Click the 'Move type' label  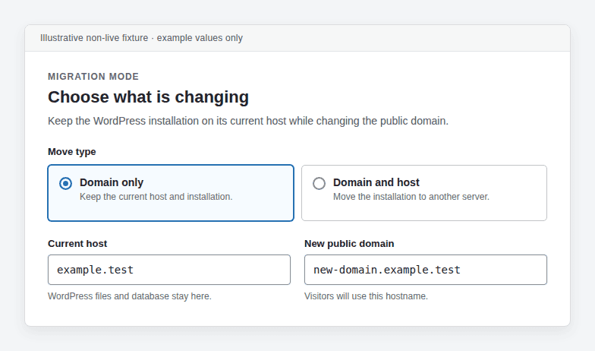coord(71,152)
